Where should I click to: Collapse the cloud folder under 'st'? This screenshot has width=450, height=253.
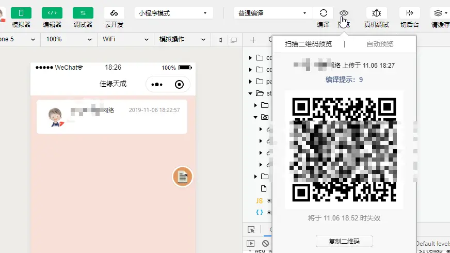[255, 117]
